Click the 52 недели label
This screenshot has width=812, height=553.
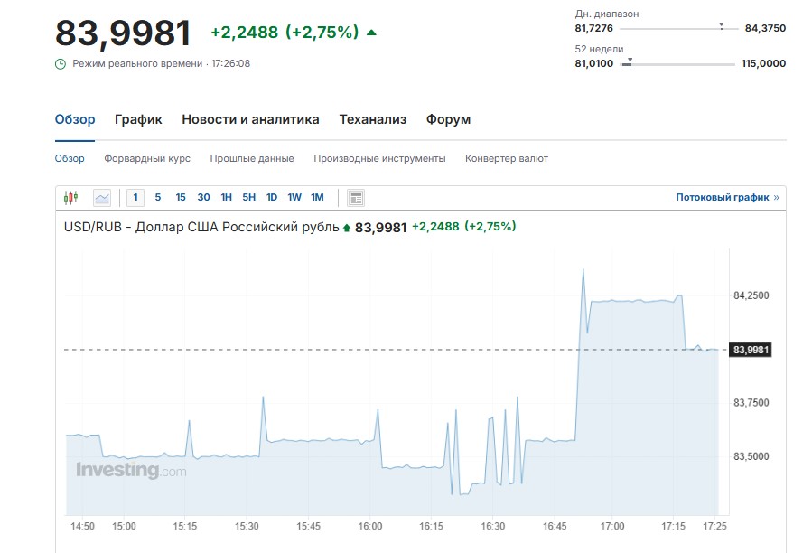coord(599,49)
